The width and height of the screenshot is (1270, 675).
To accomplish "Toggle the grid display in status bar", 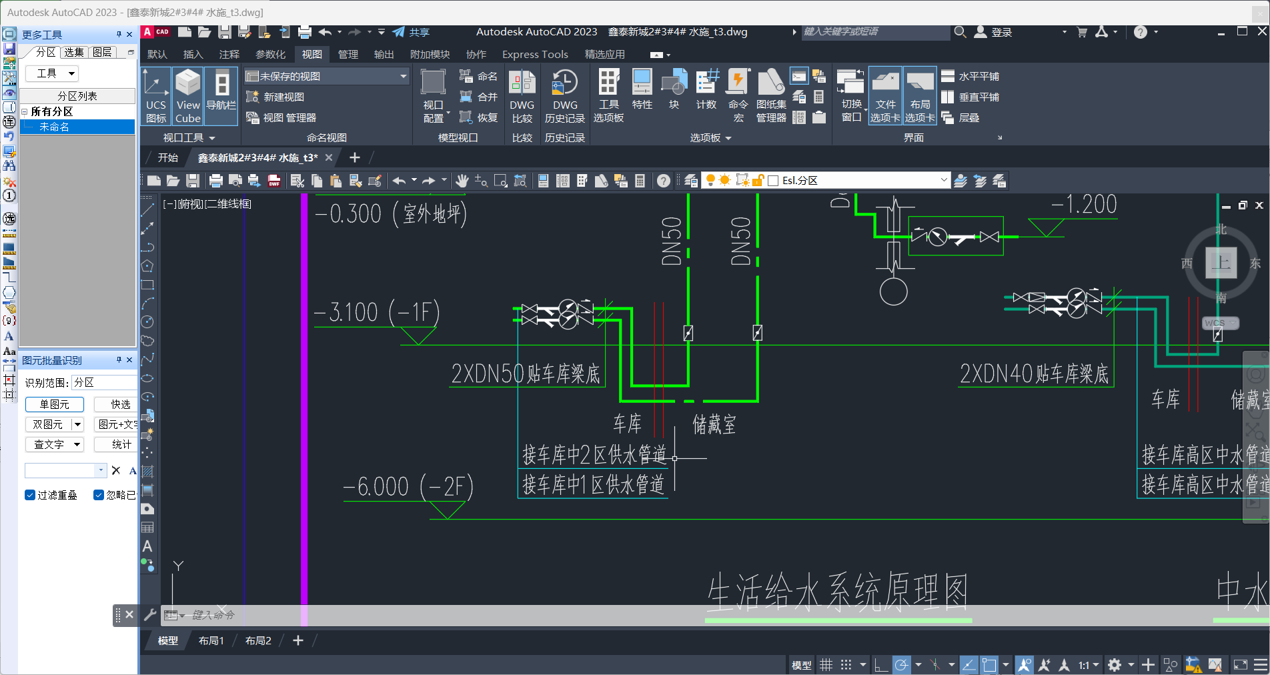I will (826, 665).
